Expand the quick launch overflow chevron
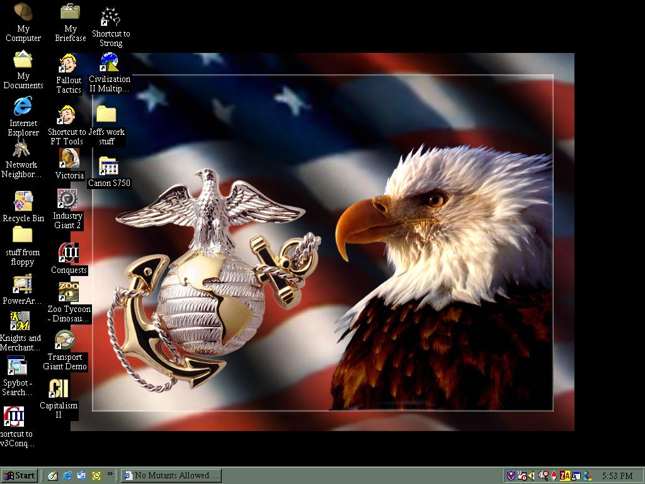Viewport: 645px width, 484px height. click(110, 474)
